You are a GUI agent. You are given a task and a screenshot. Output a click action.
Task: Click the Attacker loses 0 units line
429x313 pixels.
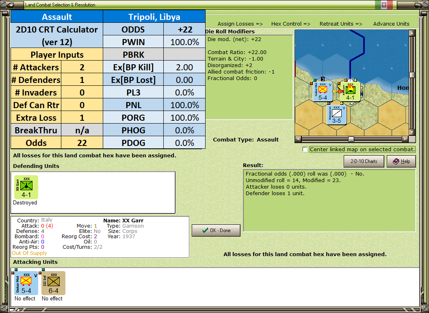[x=276, y=187]
